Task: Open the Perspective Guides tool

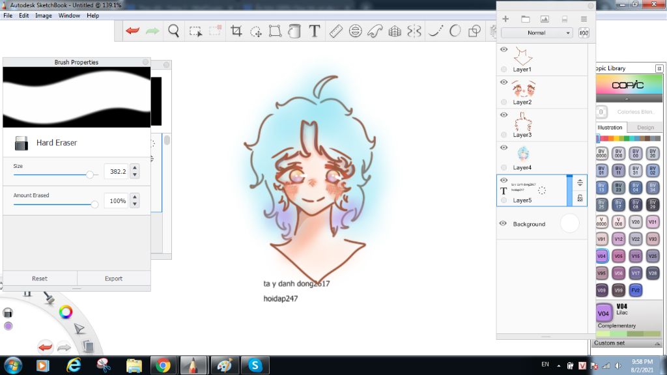Action: point(395,31)
